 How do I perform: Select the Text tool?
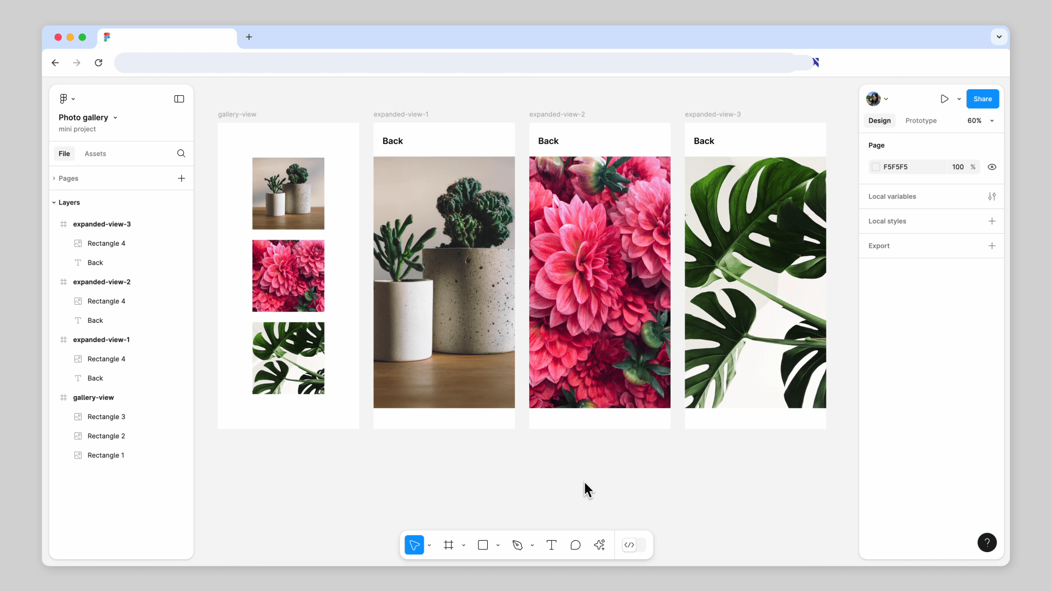tap(551, 545)
